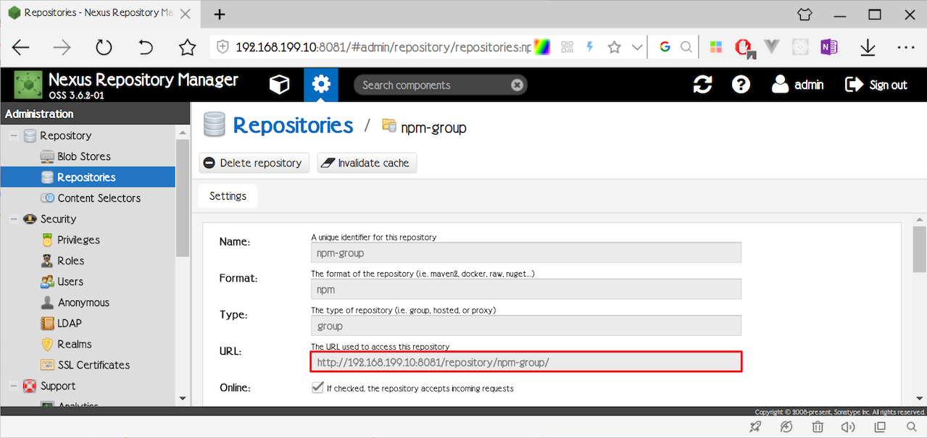Collapse the Repository tree node
Screen dimensions: 927x438
(13, 135)
